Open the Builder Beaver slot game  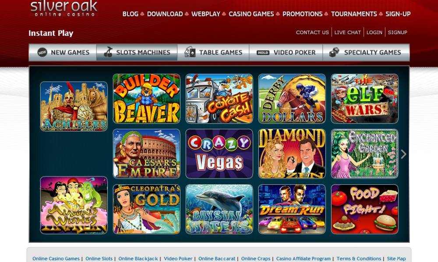146,99
